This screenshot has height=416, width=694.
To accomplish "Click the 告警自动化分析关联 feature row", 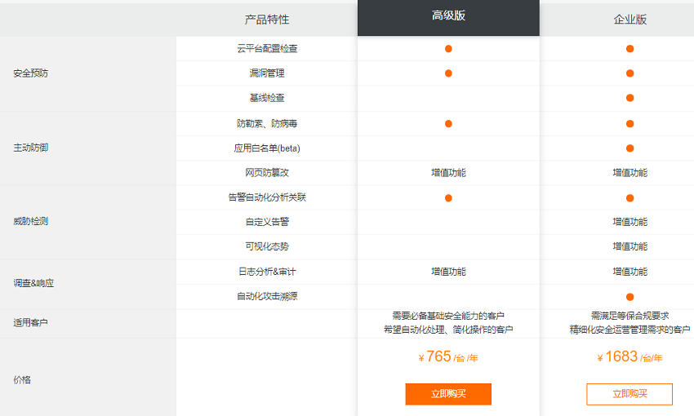I will tap(267, 197).
